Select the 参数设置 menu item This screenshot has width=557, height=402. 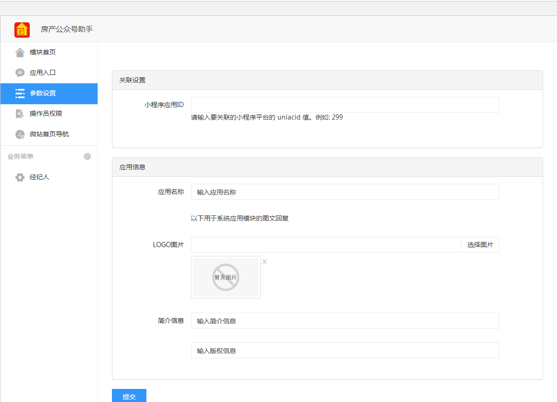(49, 94)
